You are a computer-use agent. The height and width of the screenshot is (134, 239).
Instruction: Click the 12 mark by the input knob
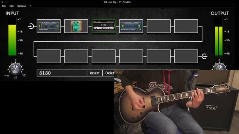24,75
